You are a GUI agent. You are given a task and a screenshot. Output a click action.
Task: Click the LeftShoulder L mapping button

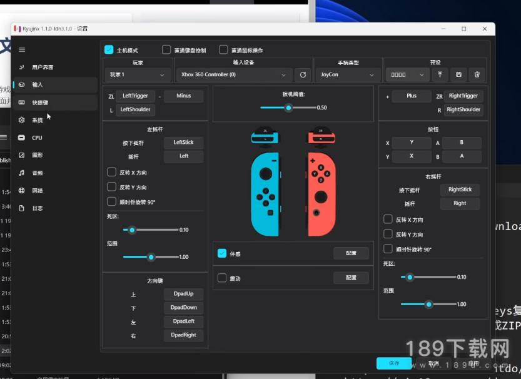(135, 109)
